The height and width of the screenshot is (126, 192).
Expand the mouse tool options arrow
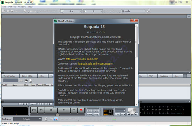point(28,12)
